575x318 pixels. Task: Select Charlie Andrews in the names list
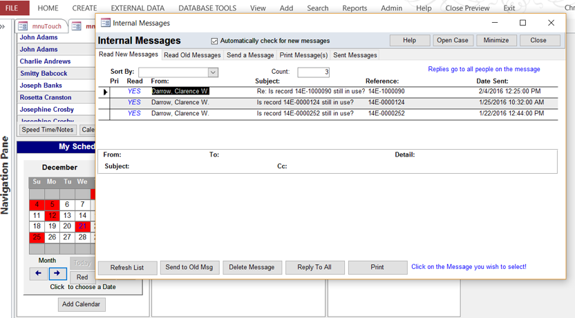(x=45, y=61)
